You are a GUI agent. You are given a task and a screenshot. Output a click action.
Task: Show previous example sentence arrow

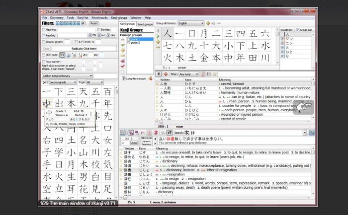[155, 139]
